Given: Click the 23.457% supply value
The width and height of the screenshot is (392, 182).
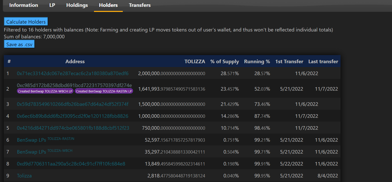Looking at the screenshot, I should 230,89.
